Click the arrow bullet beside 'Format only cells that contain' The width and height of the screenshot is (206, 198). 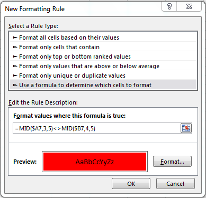[15, 47]
